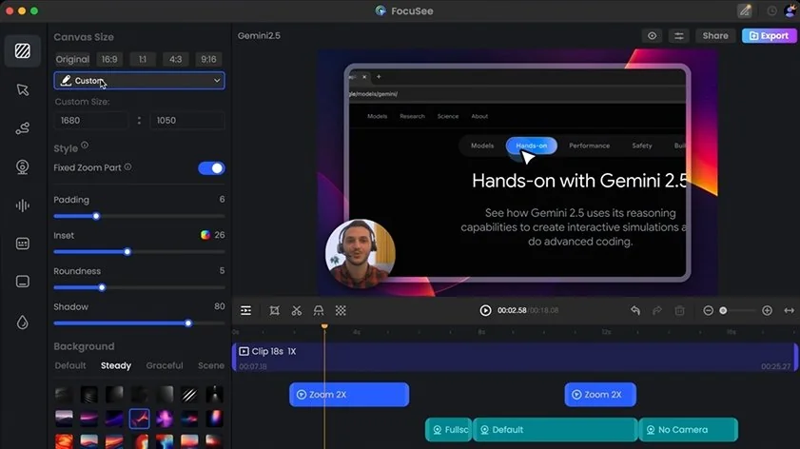Select the Original canvas size
Image resolution: width=800 pixels, height=449 pixels.
point(72,59)
